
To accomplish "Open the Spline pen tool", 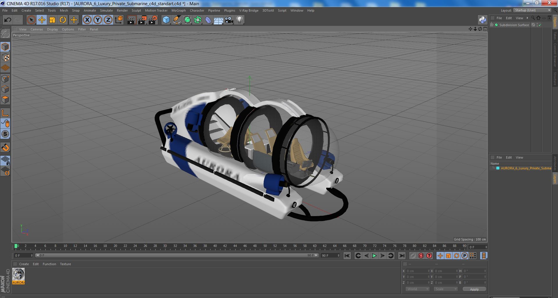I will [x=177, y=20].
